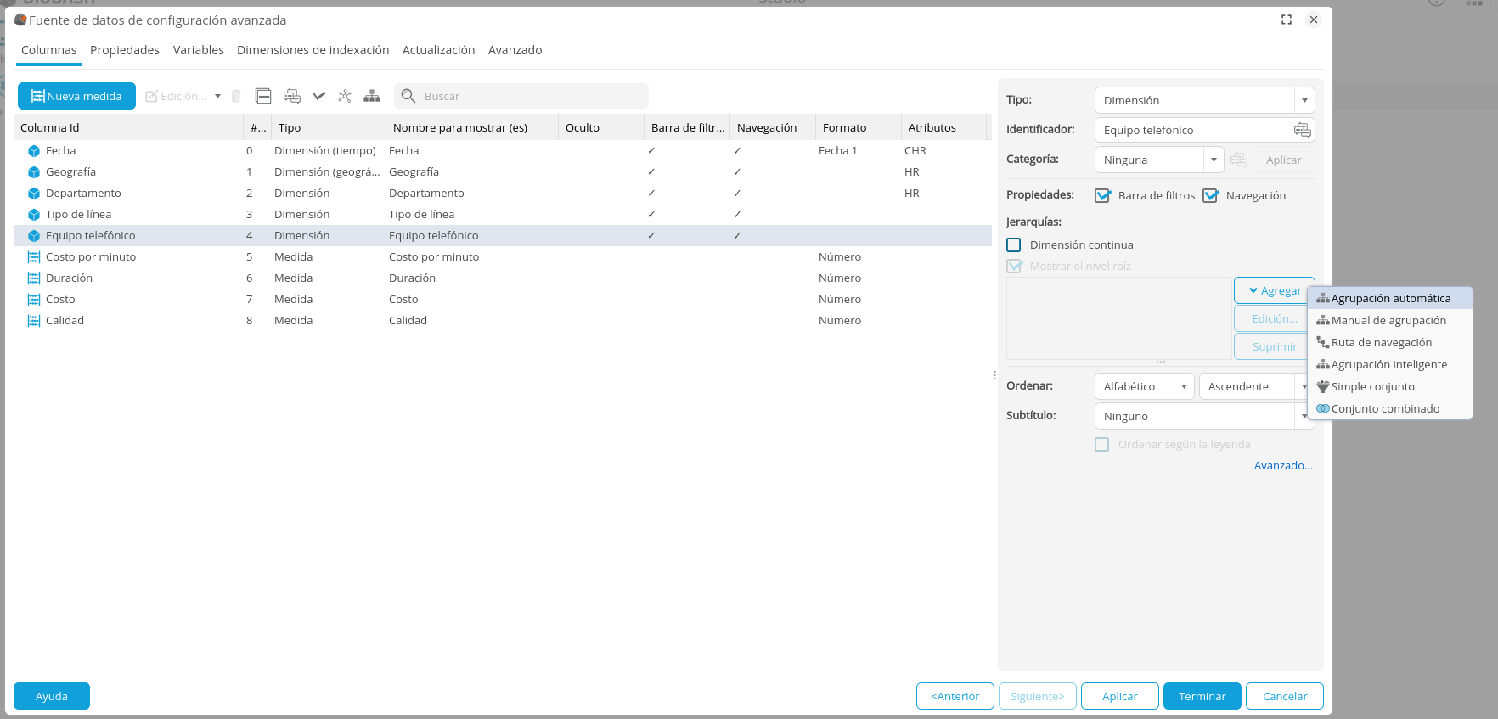
Task: Enable the Dimensión continua checkbox
Action: [x=1014, y=245]
